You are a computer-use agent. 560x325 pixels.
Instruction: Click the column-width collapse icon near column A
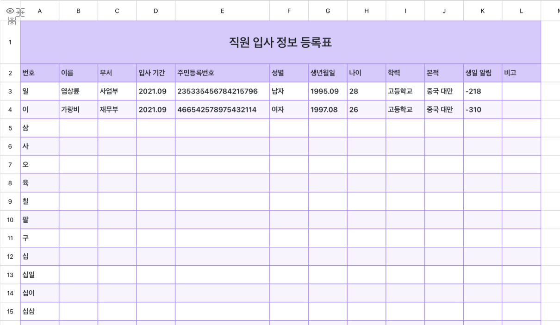point(20,12)
